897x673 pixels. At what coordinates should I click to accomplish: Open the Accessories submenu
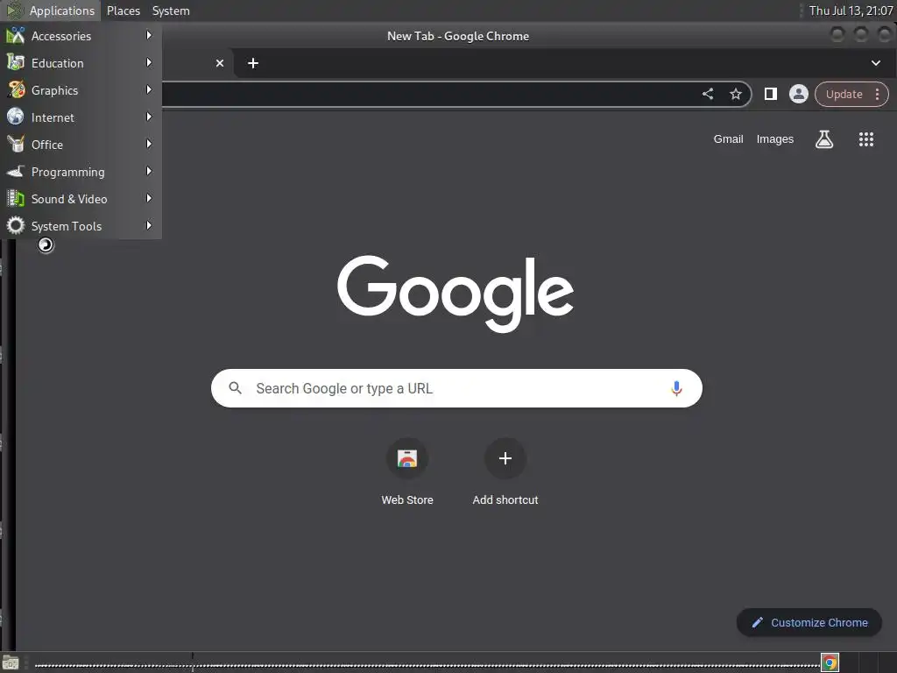(81, 36)
